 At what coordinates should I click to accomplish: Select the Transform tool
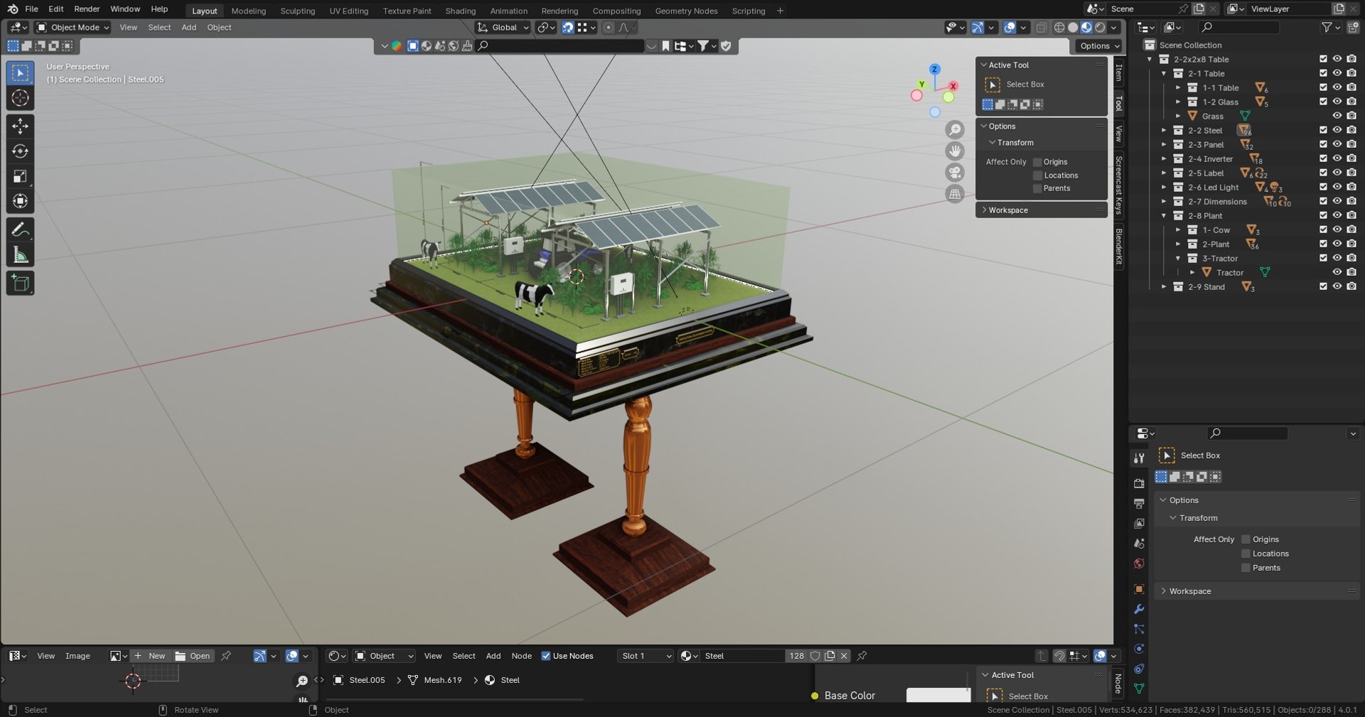pos(20,201)
